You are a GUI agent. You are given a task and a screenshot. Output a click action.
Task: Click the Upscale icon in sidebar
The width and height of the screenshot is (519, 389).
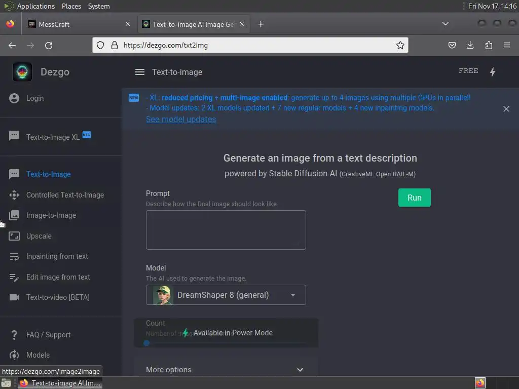coord(14,236)
